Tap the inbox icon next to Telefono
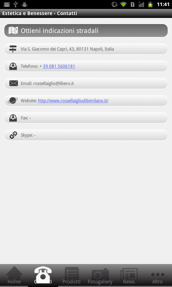The image size is (172, 287). click(x=13, y=66)
